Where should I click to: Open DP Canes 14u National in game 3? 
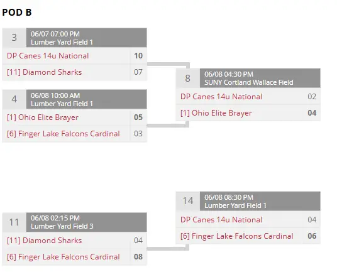(48, 56)
